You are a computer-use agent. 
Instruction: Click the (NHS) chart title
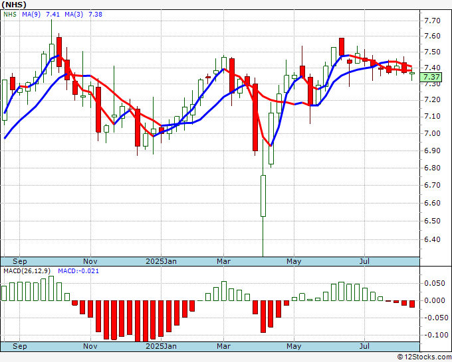click(13, 5)
